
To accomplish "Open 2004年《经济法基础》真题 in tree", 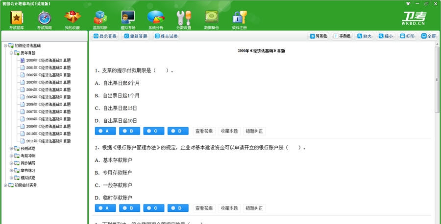I will click(49, 90).
